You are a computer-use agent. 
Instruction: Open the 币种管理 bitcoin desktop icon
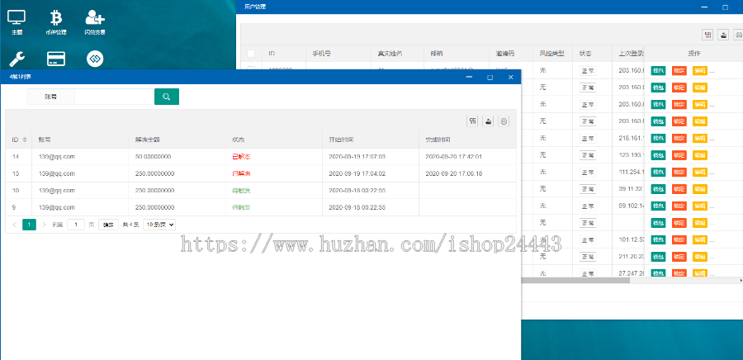(x=56, y=22)
